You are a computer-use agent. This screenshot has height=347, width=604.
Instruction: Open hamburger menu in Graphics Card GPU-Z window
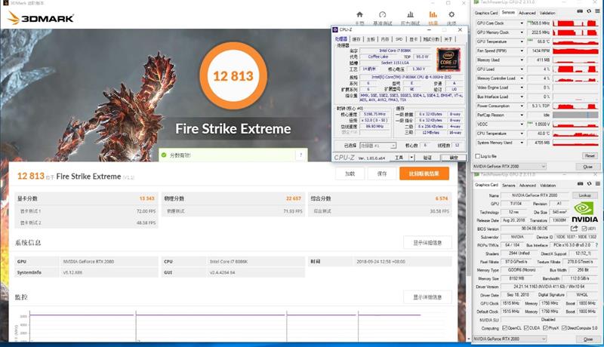coord(597,184)
